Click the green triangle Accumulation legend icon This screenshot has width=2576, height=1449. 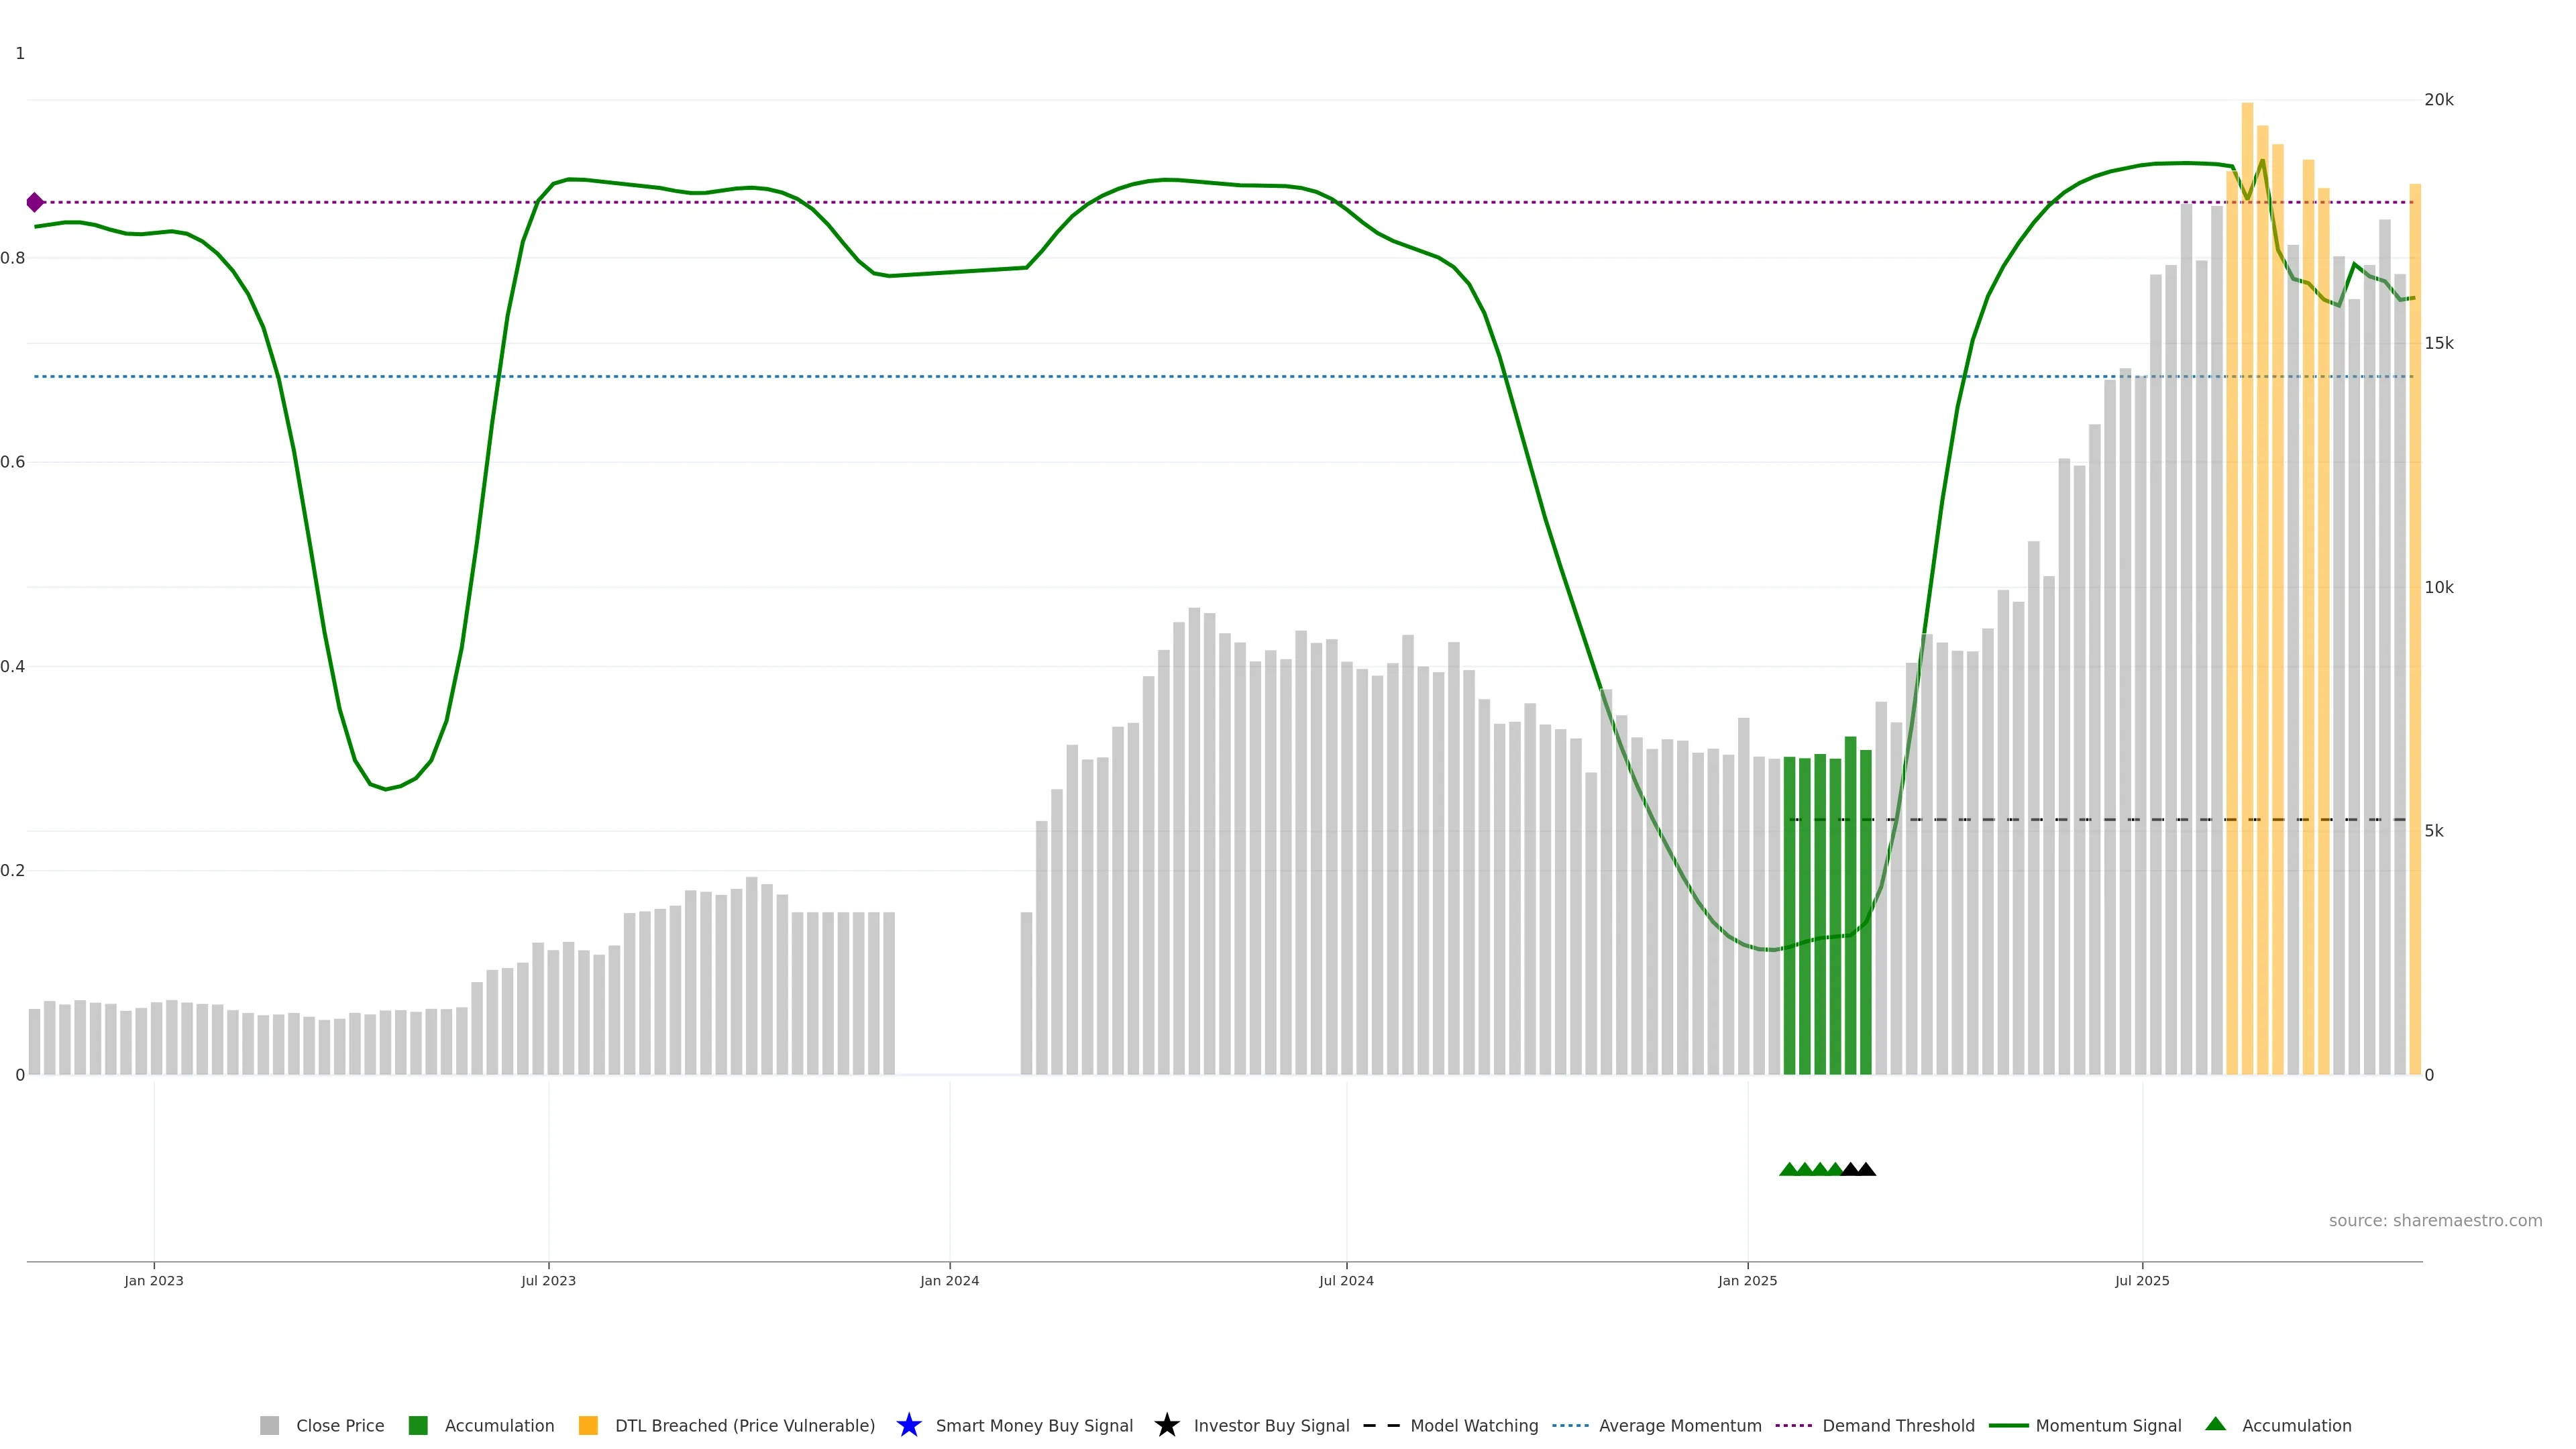(2215, 1424)
